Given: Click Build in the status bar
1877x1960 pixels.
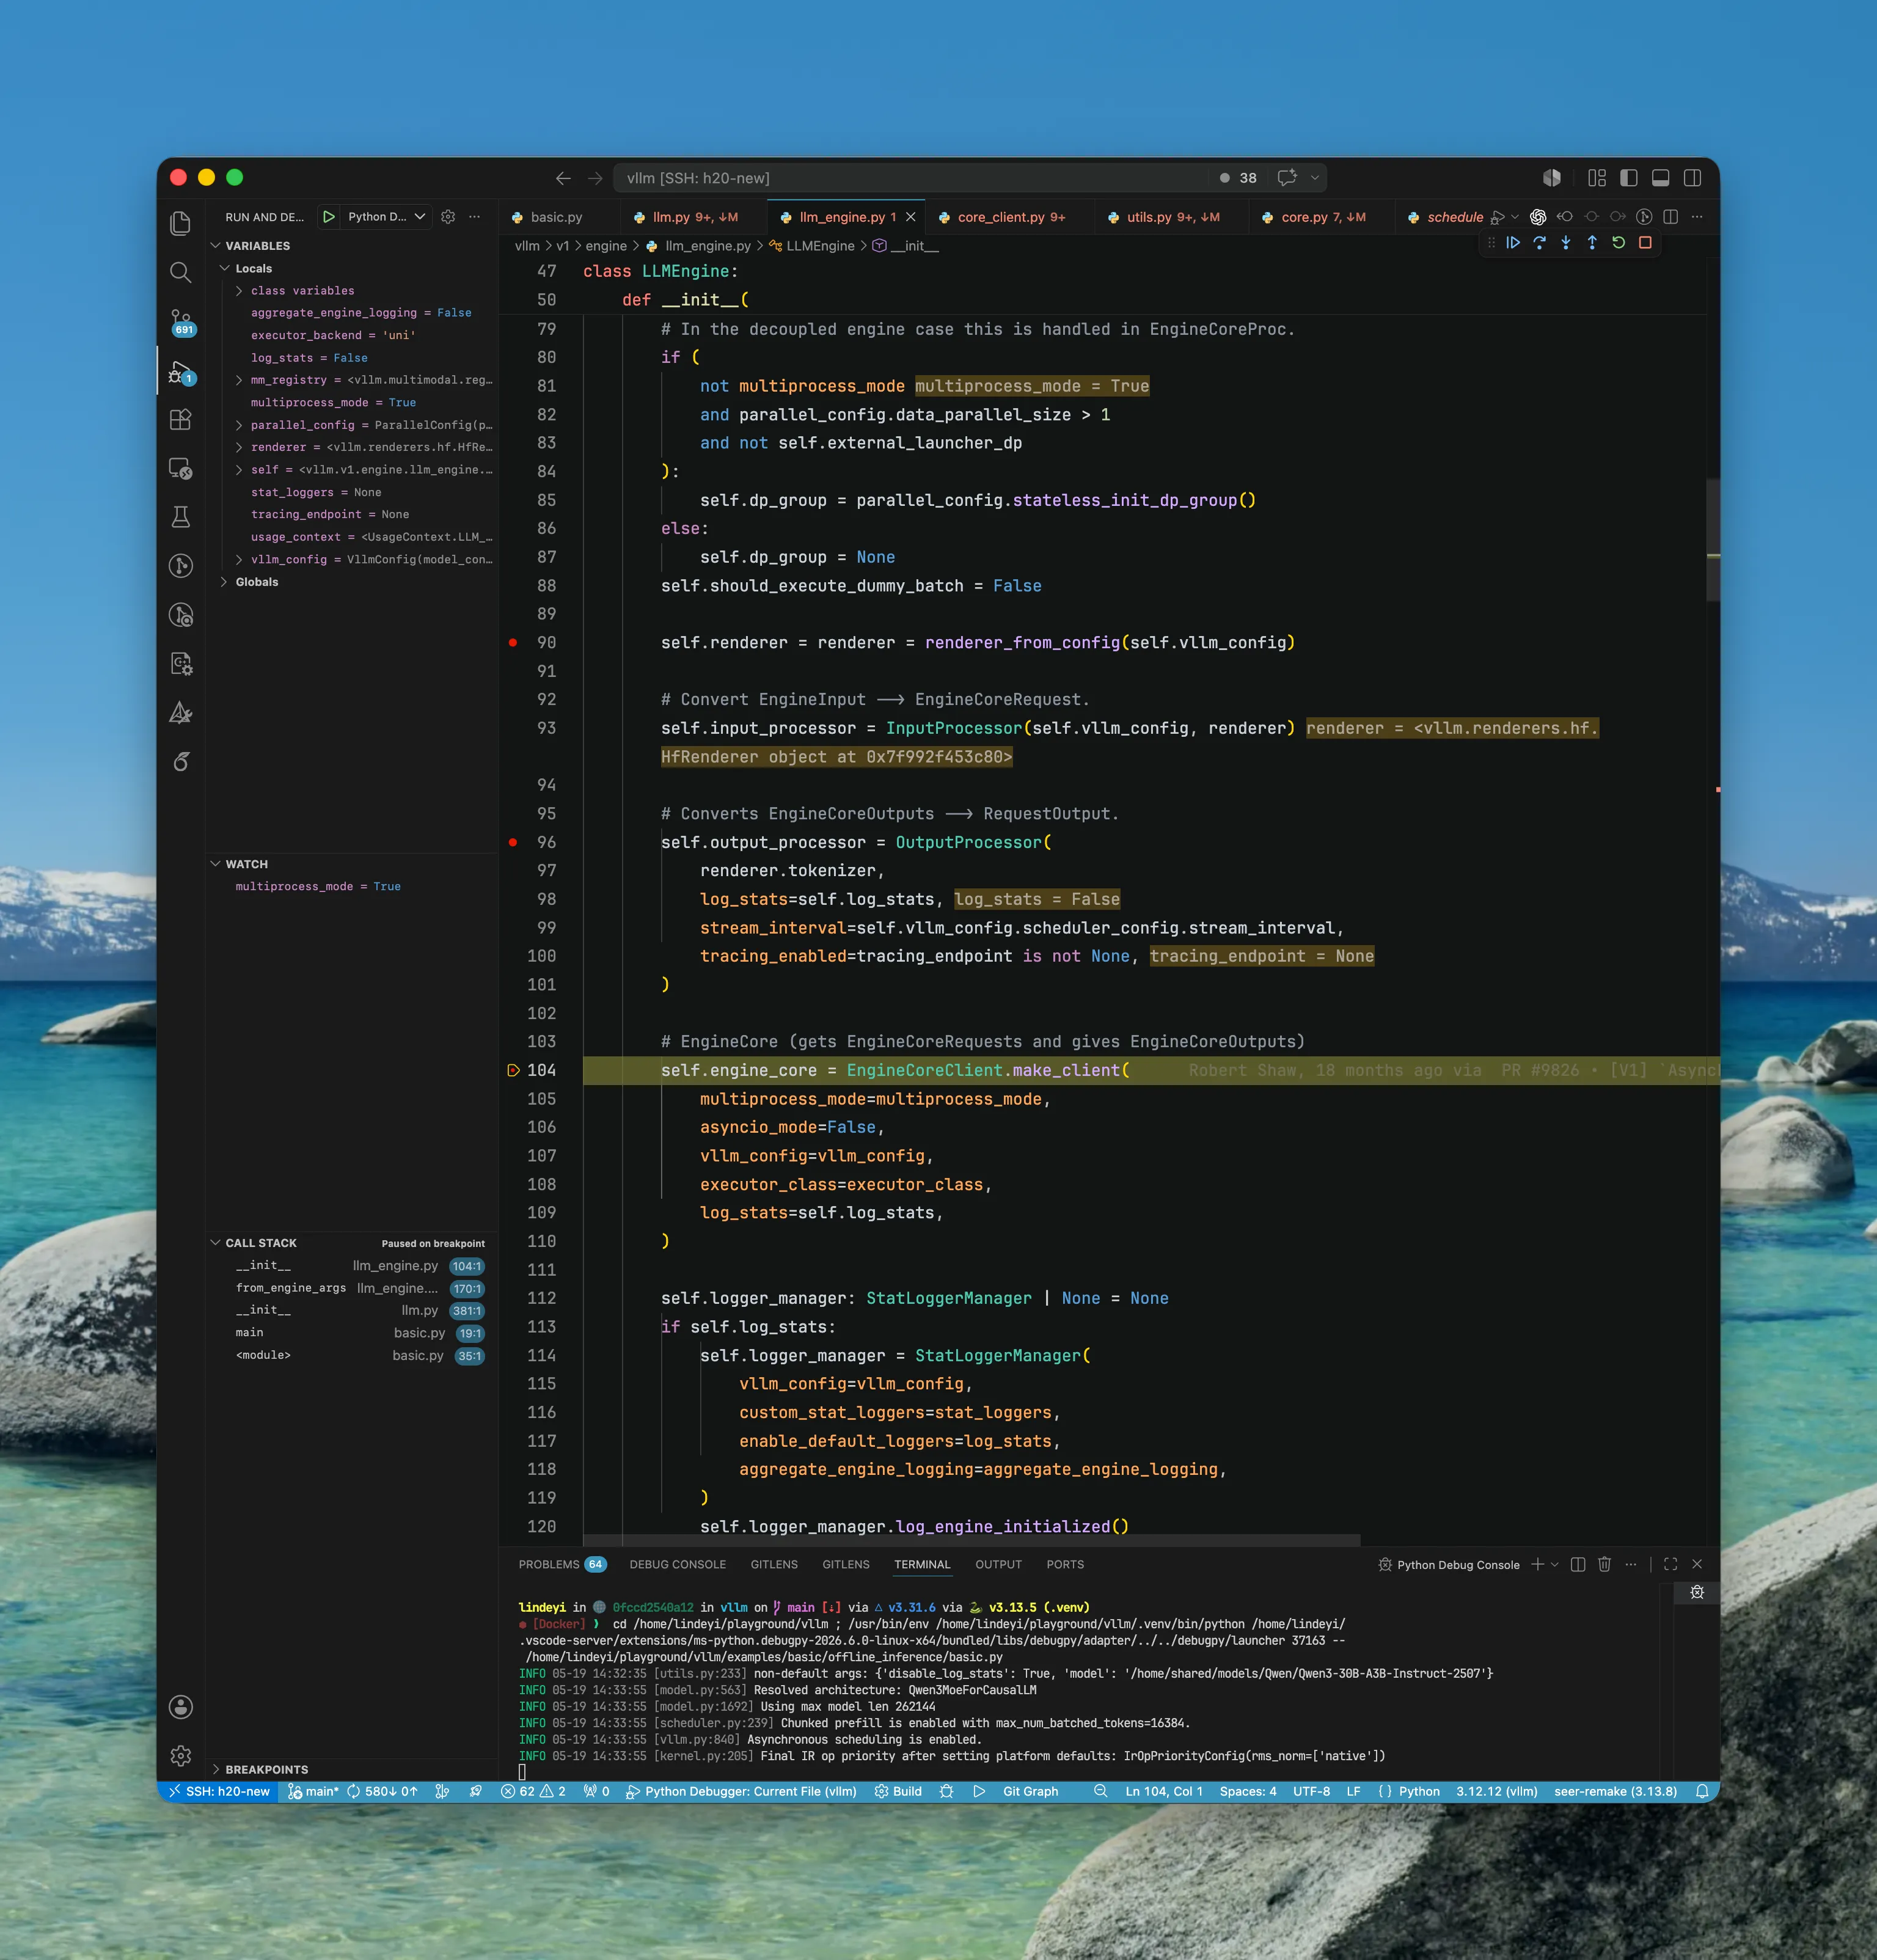Looking at the screenshot, I should [x=898, y=1791].
